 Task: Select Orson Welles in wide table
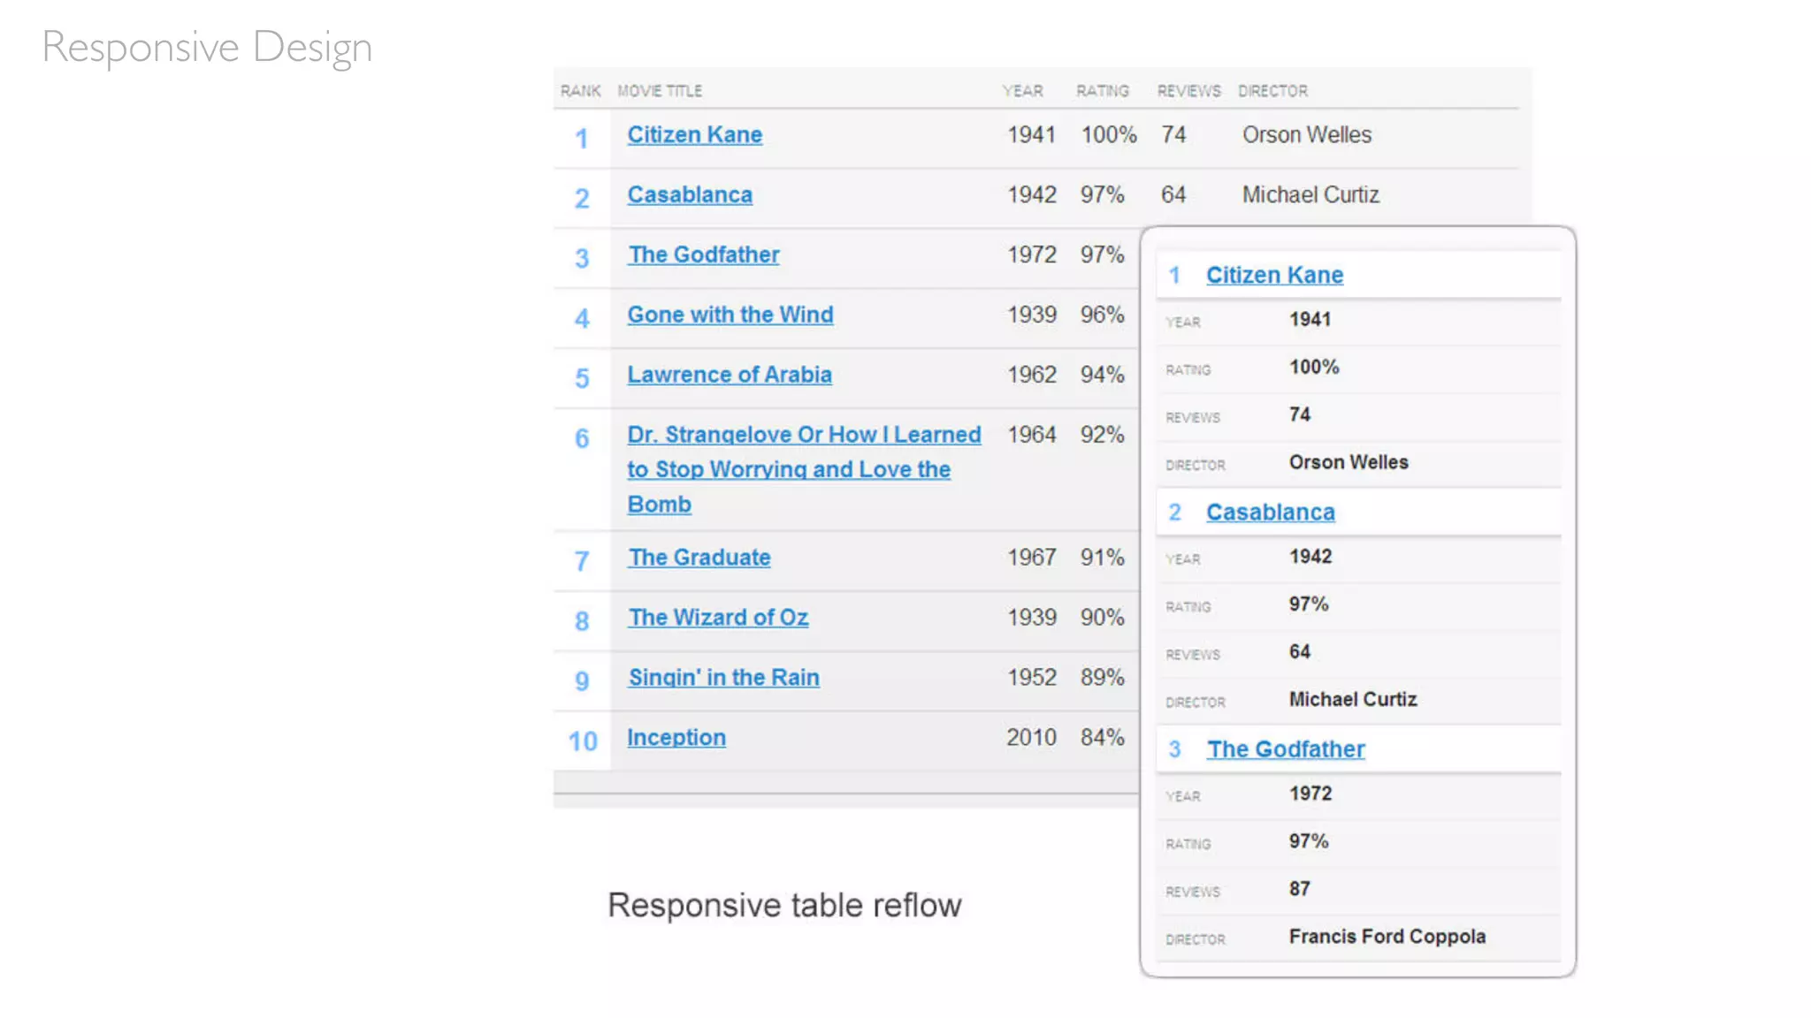tap(1307, 135)
